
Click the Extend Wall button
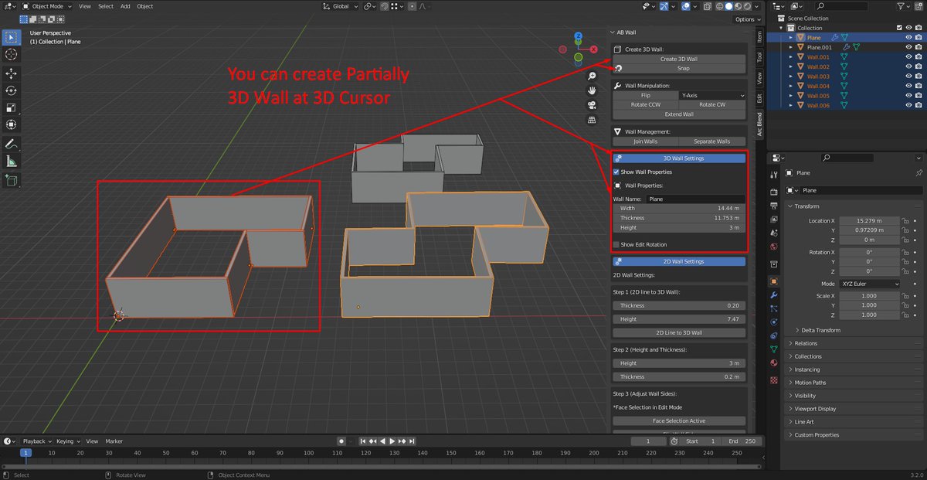point(679,114)
